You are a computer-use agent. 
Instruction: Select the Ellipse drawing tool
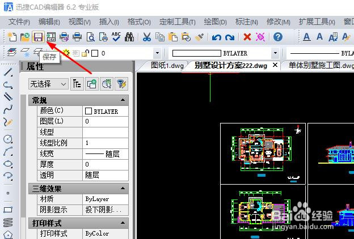[x=8, y=164]
